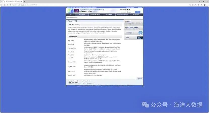Expand the tab list dropdown arrow
The image size is (209, 113).
coord(2,2)
